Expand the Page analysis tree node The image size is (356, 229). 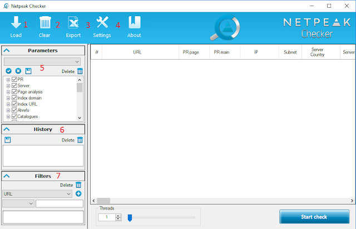8,92
